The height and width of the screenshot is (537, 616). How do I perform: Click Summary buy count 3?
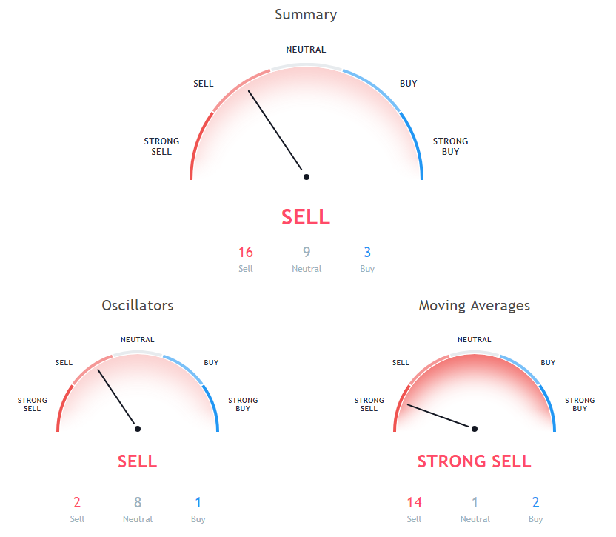(367, 253)
